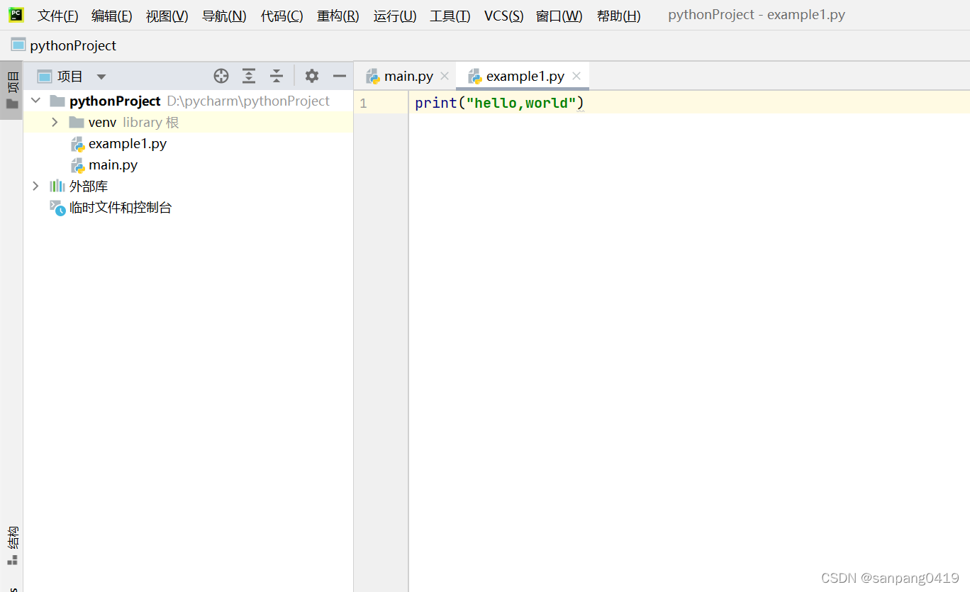Expand the venv folder arrow
The width and height of the screenshot is (970, 592).
point(55,122)
